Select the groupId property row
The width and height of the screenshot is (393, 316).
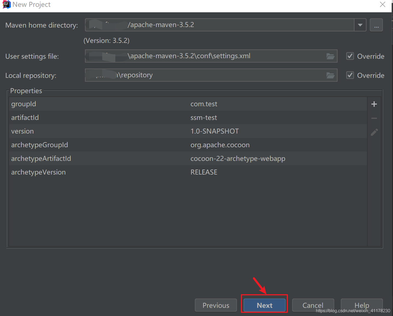click(x=188, y=104)
